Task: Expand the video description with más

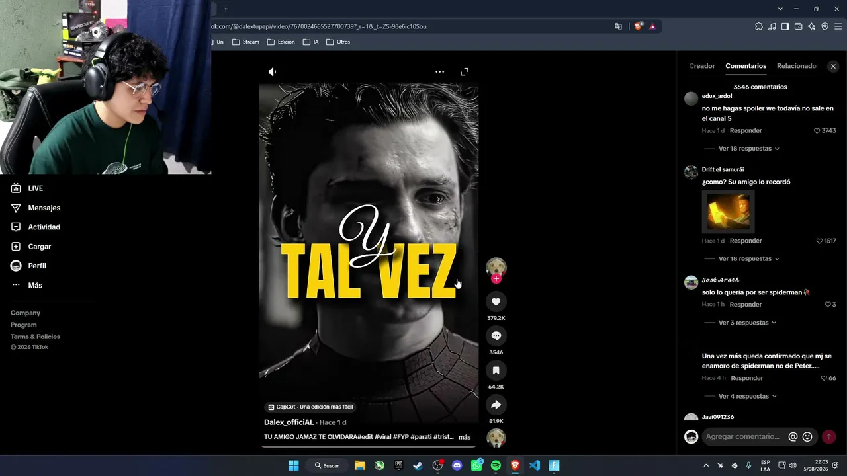Action: 465,437
